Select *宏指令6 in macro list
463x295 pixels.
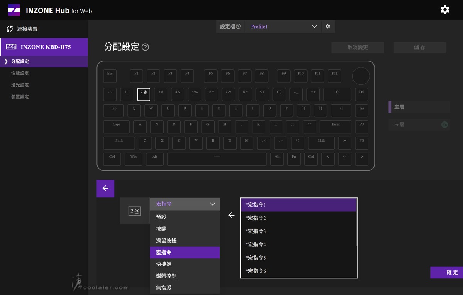coord(298,271)
